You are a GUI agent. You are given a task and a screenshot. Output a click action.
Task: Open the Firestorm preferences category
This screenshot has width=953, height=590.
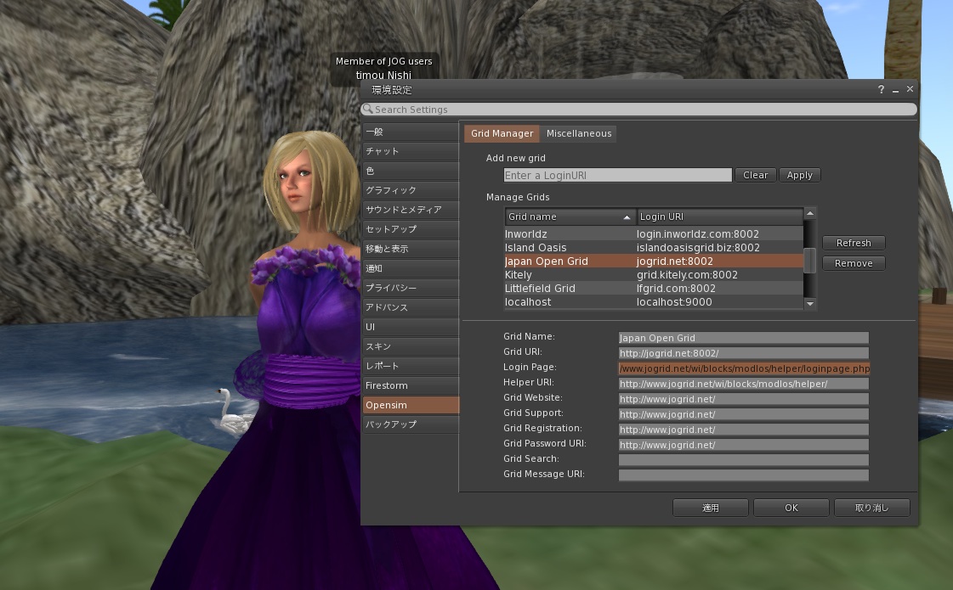pos(411,385)
